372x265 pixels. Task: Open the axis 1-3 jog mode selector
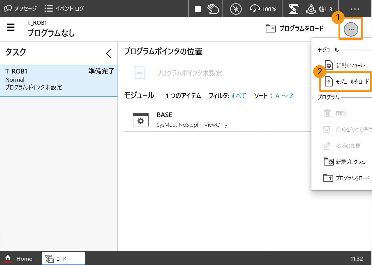tap(319, 9)
